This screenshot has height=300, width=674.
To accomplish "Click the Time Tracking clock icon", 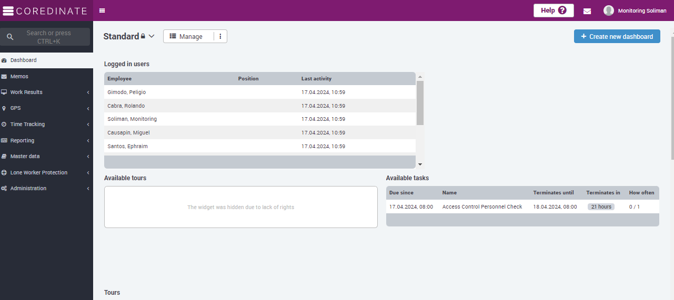I will tap(4, 125).
